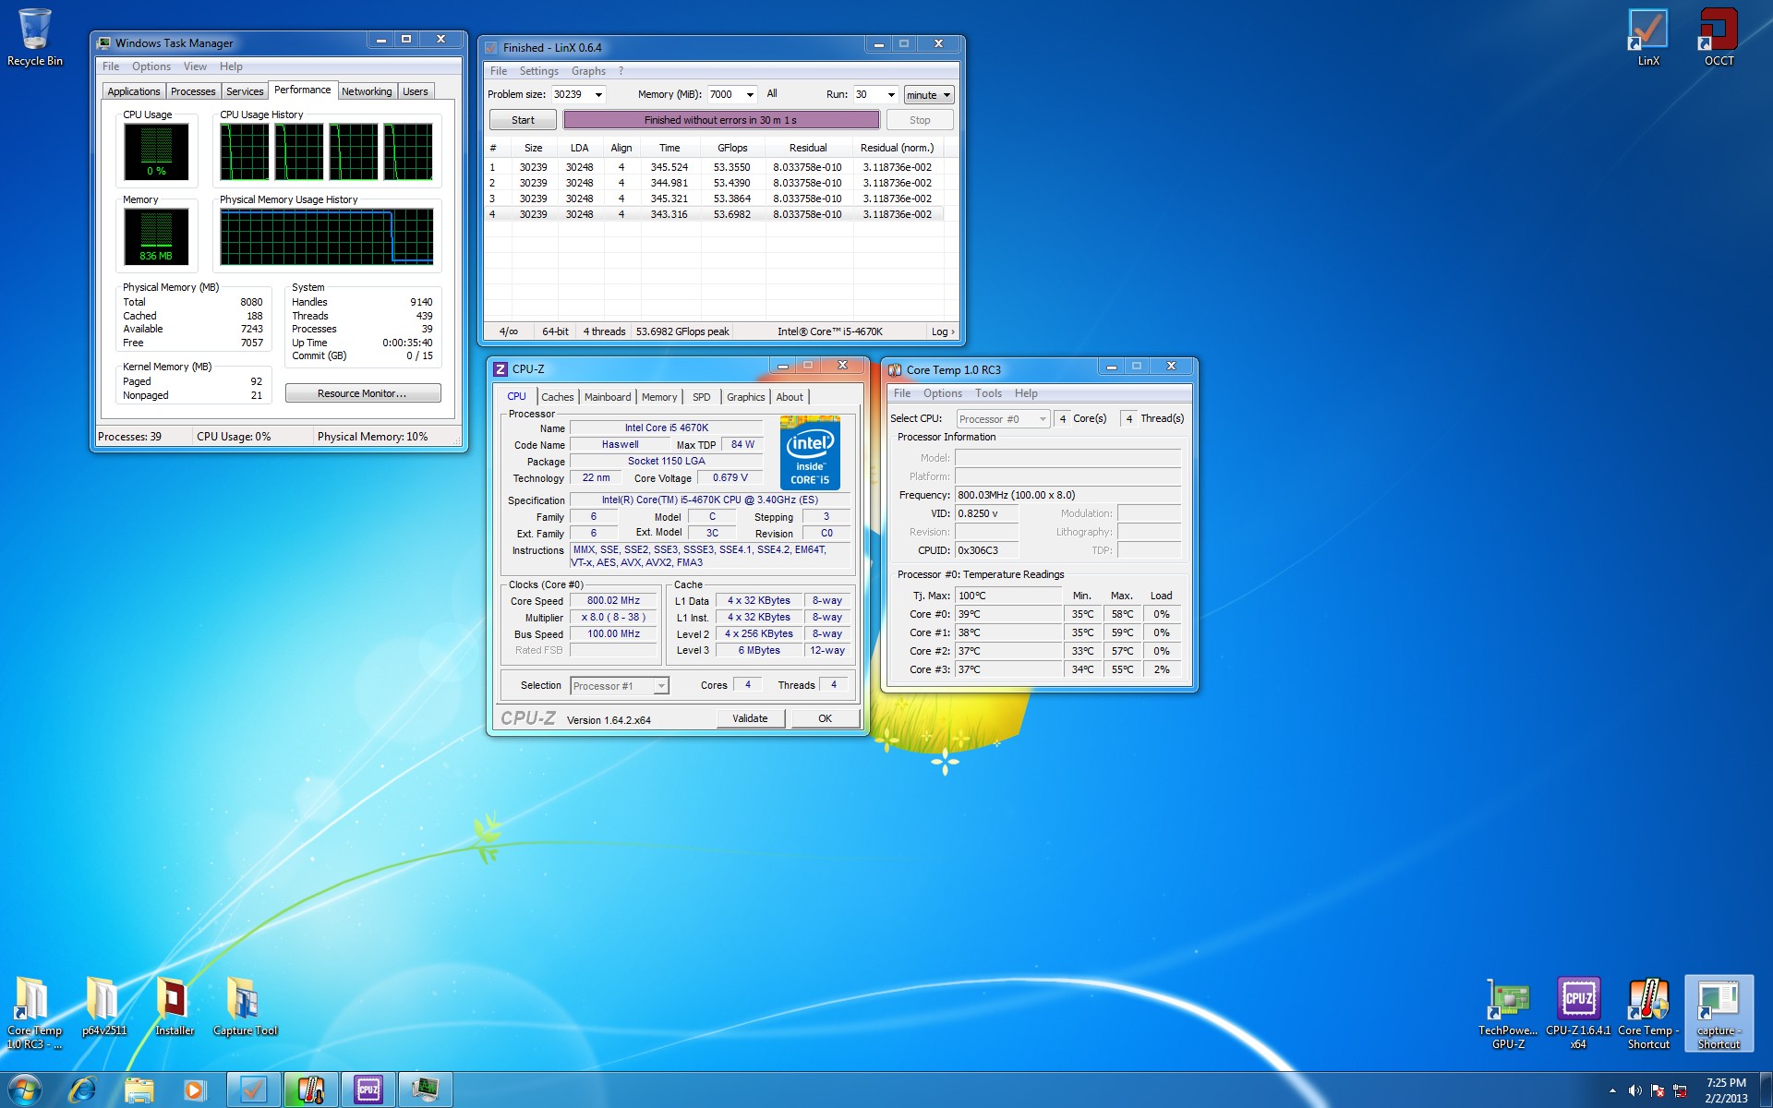Screen dimensions: 1773x1108
Task: Open the Graphs menu in LinX
Action: pyautogui.click(x=588, y=71)
